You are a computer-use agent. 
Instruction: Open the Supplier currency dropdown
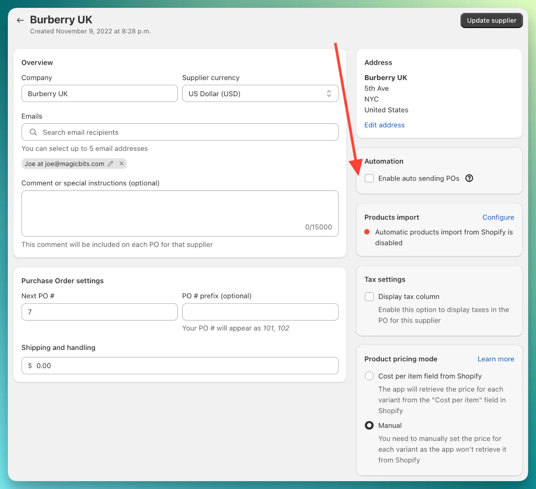(260, 93)
